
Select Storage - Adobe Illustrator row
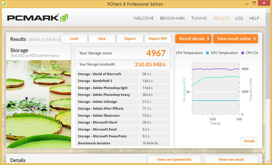(123, 116)
